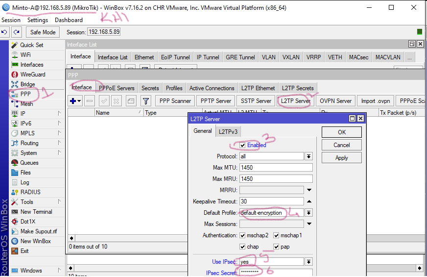Click the Undo arrow icon

click(x=4, y=32)
